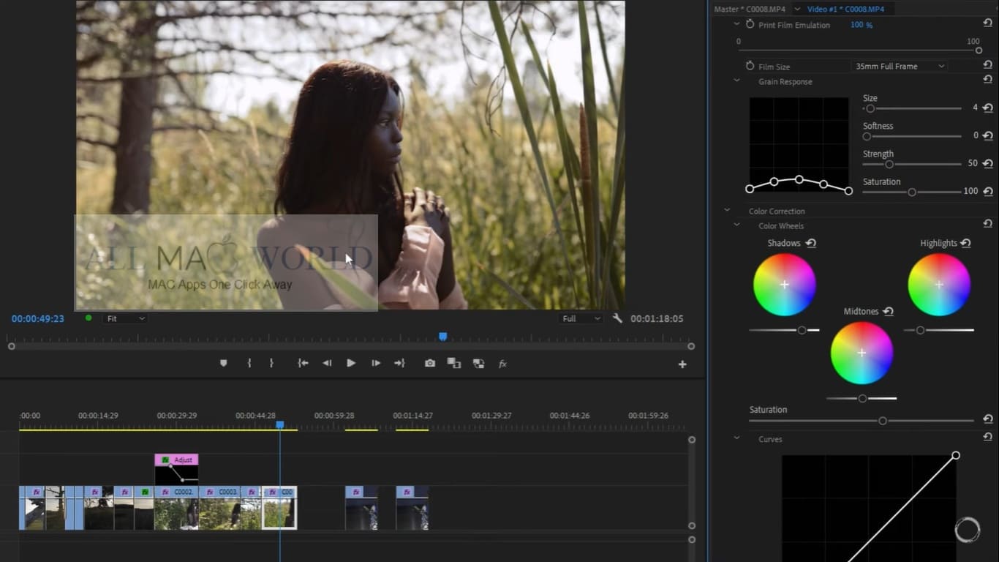
Task: Reset the Shadows color wheel
Action: pyautogui.click(x=810, y=244)
